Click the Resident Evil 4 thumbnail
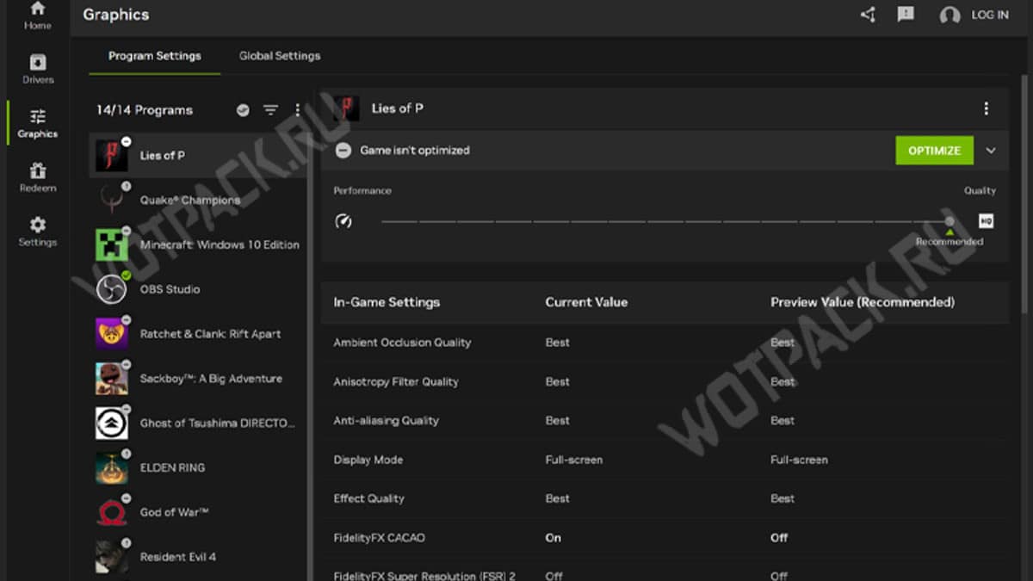The height and width of the screenshot is (581, 1033). coord(112,557)
